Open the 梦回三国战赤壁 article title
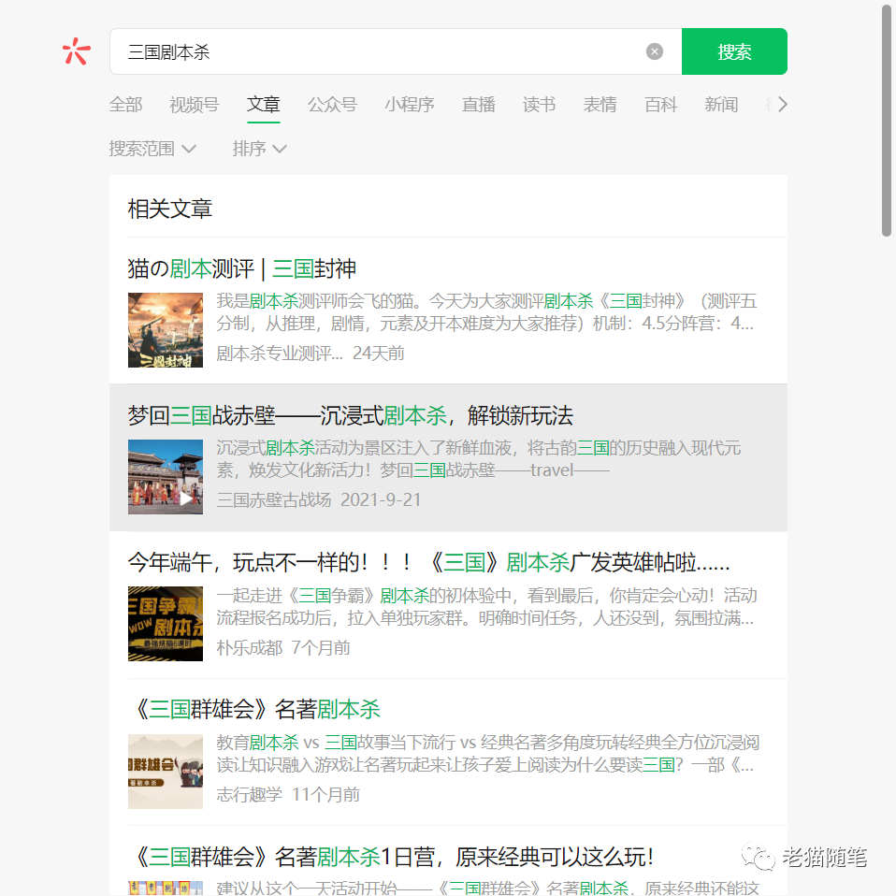This screenshot has height=896, width=896. [350, 416]
